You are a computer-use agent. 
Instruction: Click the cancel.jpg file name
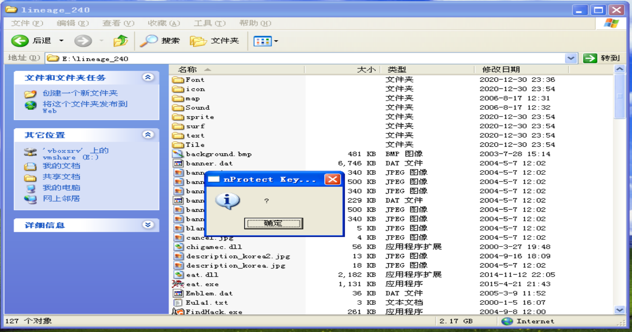coord(210,238)
